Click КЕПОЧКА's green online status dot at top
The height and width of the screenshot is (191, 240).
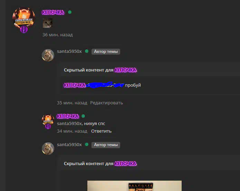point(70,12)
